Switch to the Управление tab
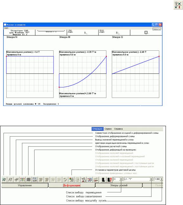The image size is (183, 205). click(25, 185)
